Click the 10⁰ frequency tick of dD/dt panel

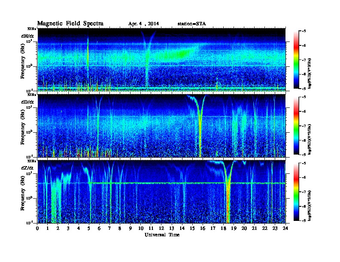click(x=29, y=132)
